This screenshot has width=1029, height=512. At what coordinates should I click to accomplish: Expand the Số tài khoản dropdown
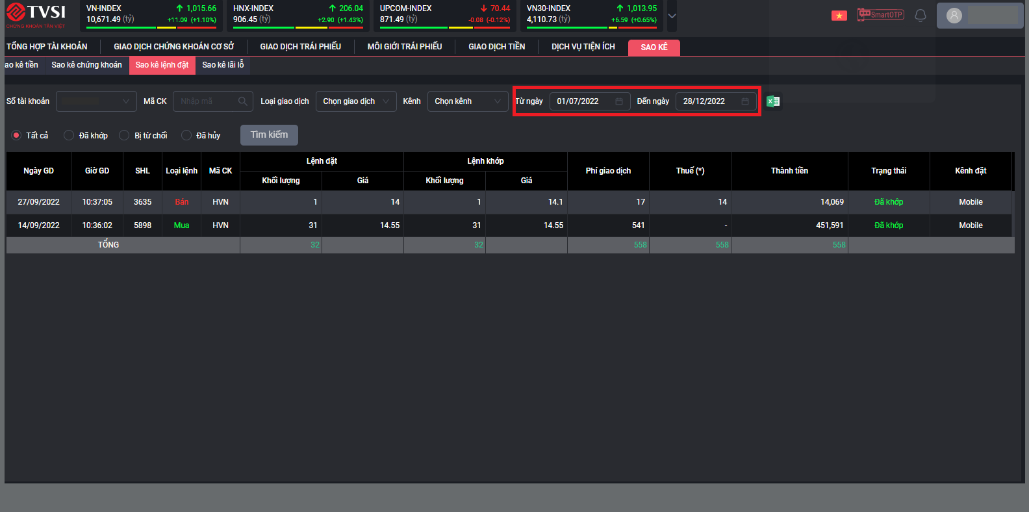pos(96,101)
